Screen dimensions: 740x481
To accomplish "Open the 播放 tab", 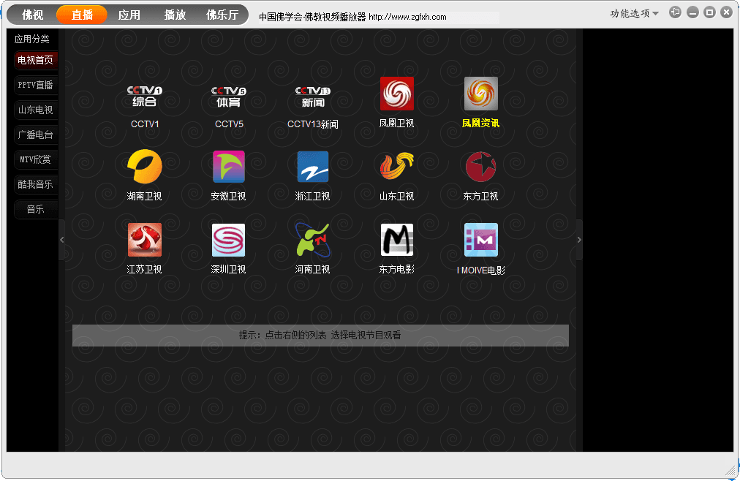I will click(175, 15).
